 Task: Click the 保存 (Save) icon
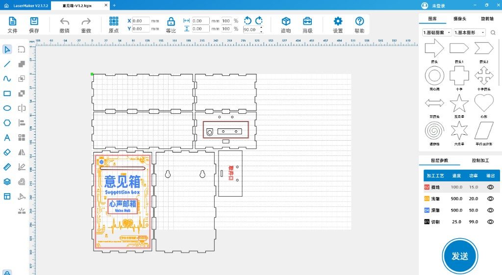pos(34,22)
